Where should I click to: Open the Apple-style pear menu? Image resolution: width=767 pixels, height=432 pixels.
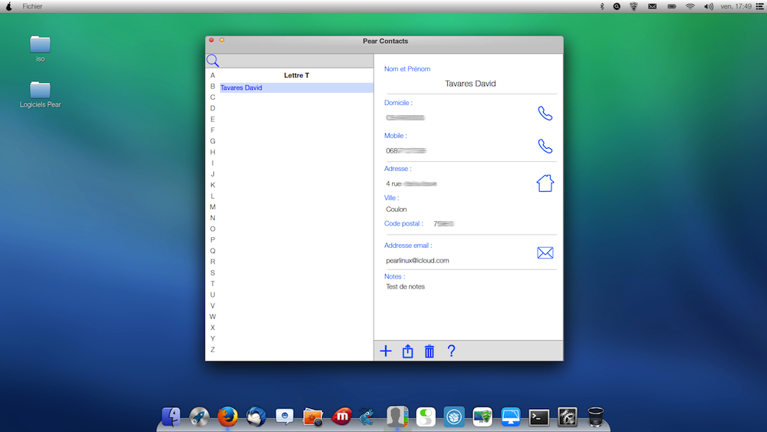tap(8, 6)
